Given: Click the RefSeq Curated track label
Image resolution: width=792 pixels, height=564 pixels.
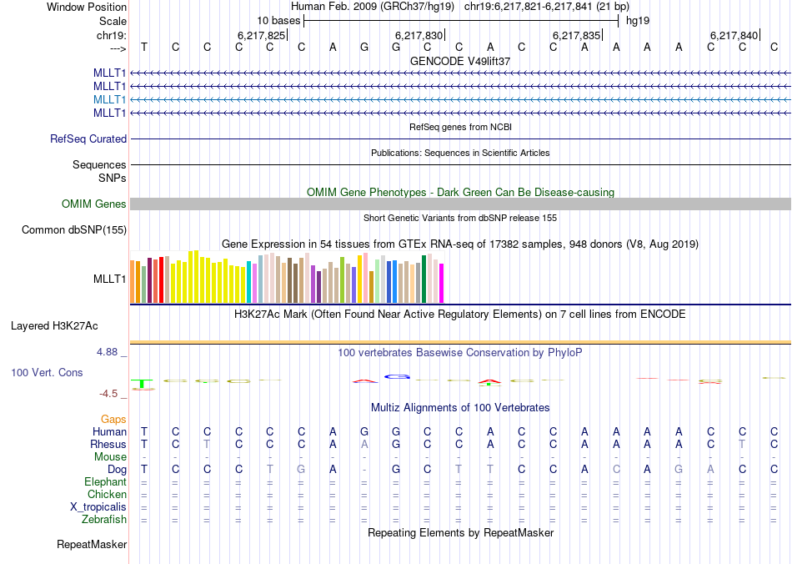Looking at the screenshot, I should [88, 139].
